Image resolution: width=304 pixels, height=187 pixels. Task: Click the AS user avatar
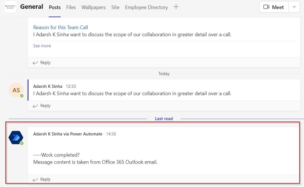tap(16, 90)
